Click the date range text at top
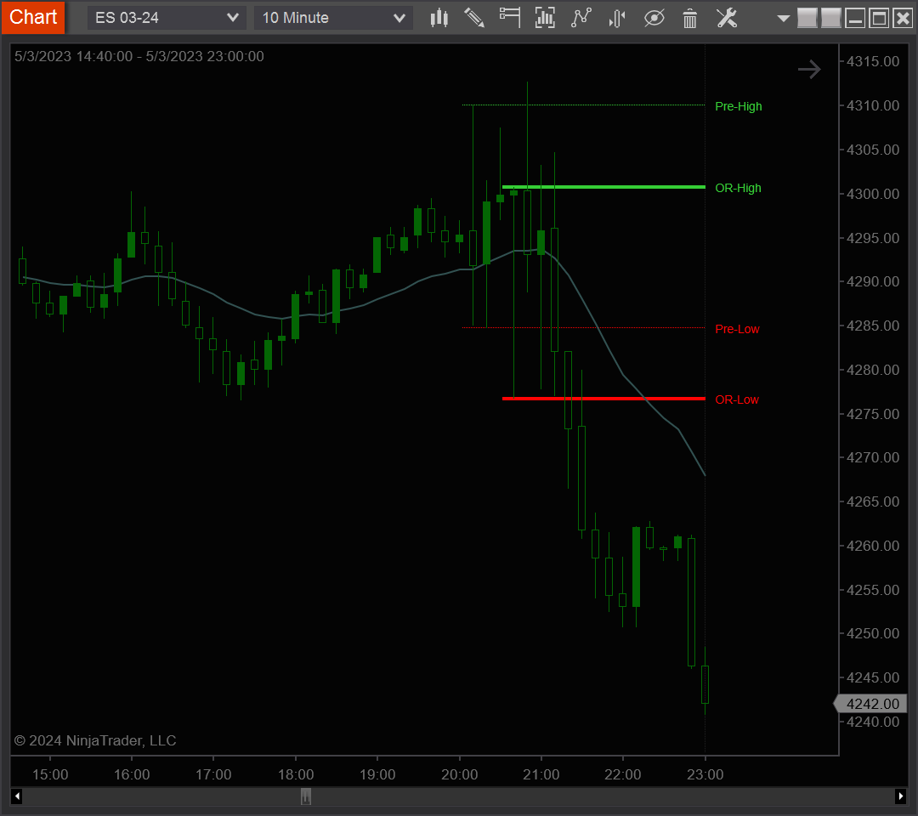Screen dimensions: 918x816 pos(139,56)
